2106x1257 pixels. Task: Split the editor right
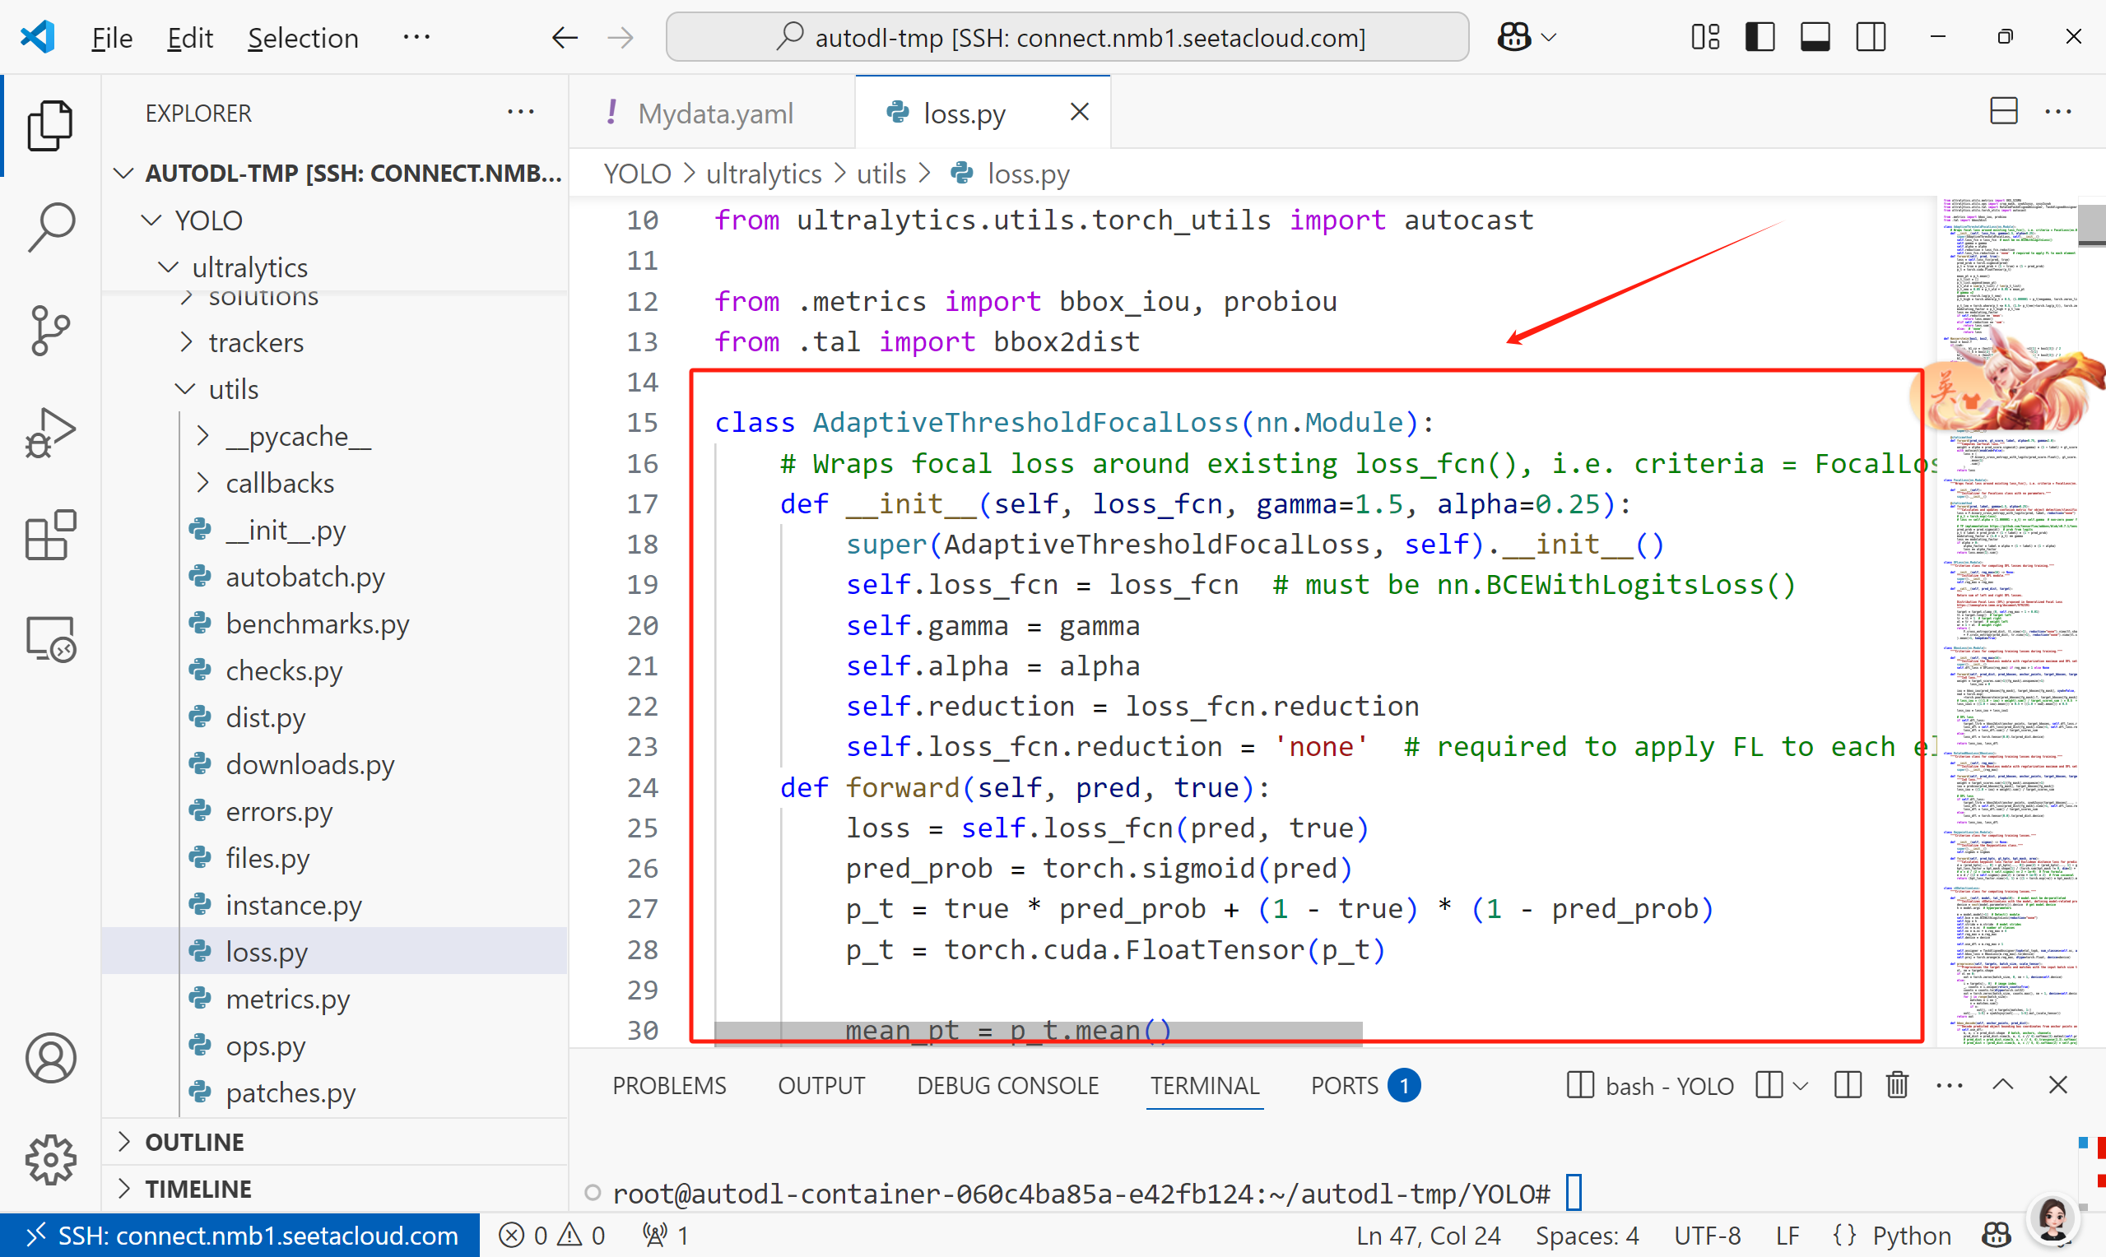[x=2002, y=112]
